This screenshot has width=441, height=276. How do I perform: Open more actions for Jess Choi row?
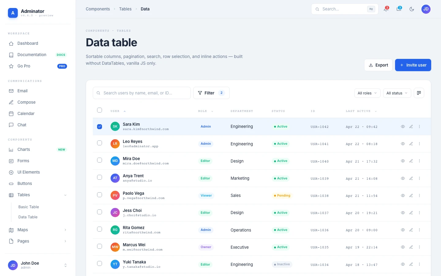click(x=420, y=213)
